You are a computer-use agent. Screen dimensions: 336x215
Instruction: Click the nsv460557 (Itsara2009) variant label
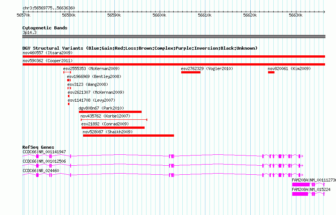(48, 53)
